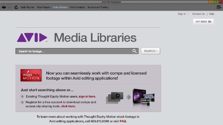This screenshot has height=125, width=223.
Task: Focus the Search for footage field
Action: click(x=77, y=51)
